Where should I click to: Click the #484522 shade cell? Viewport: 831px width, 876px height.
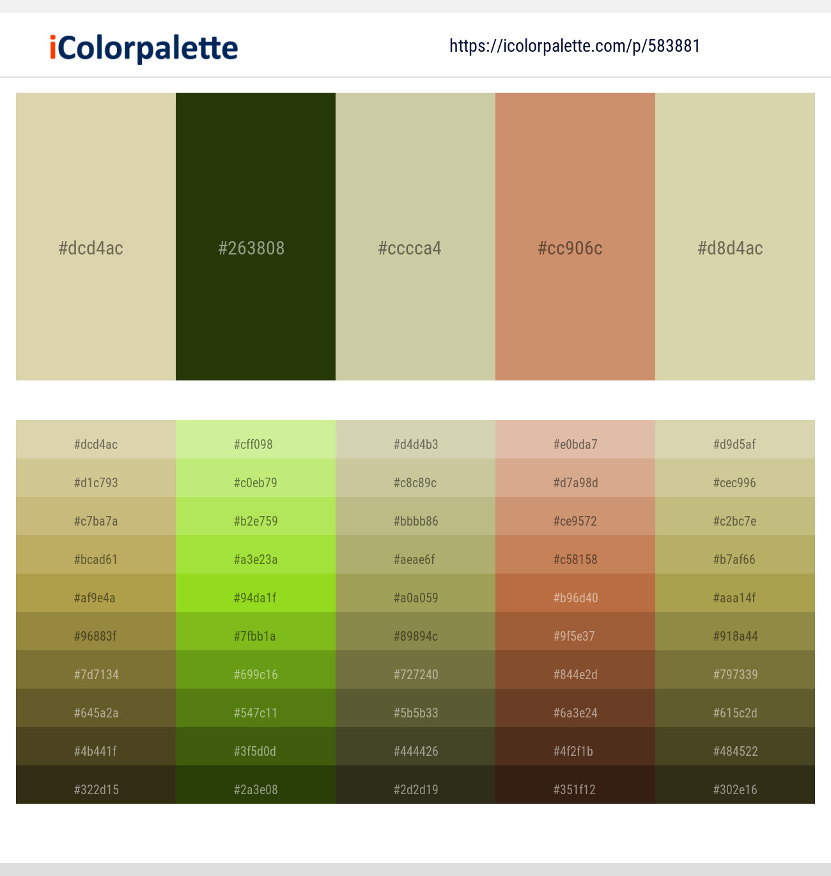pos(734,751)
